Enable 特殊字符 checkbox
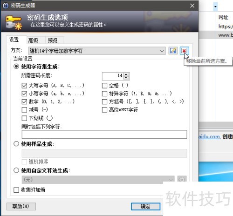Viewport: 233px width, 216px height. click(104, 94)
